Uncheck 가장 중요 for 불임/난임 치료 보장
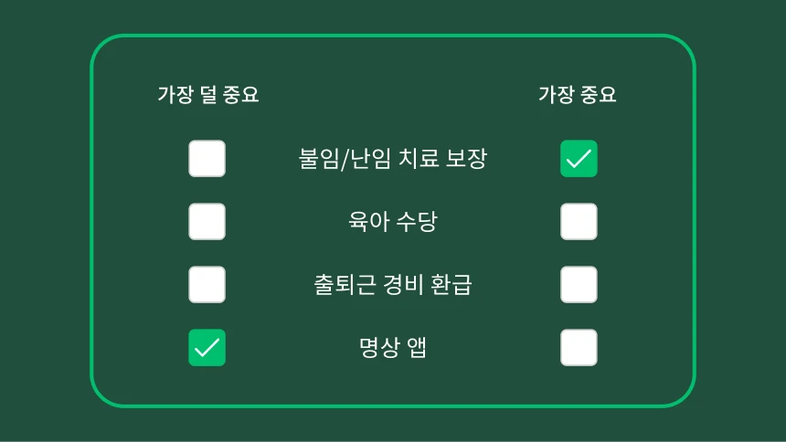The width and height of the screenshot is (786, 442). coord(579,159)
